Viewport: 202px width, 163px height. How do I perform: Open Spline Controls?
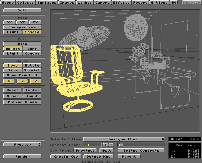coord(141,150)
